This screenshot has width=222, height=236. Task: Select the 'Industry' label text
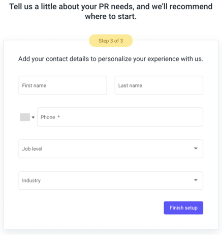(31, 181)
